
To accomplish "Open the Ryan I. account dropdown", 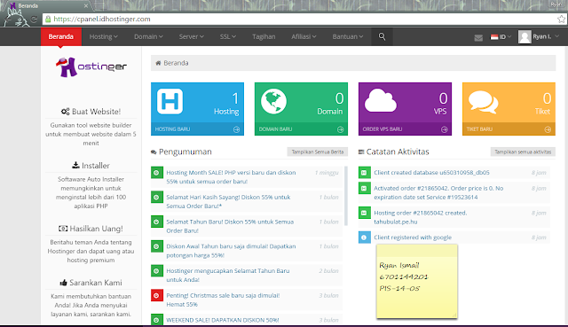I will [x=540, y=36].
